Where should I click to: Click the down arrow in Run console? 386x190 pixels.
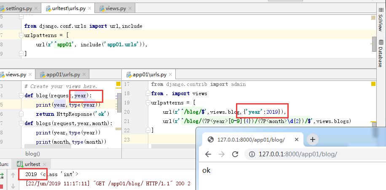click(13, 187)
